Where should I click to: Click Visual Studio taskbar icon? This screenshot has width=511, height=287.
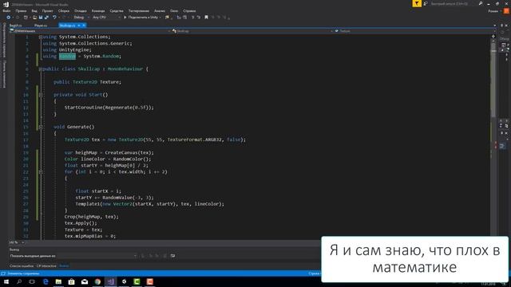(x=110, y=281)
